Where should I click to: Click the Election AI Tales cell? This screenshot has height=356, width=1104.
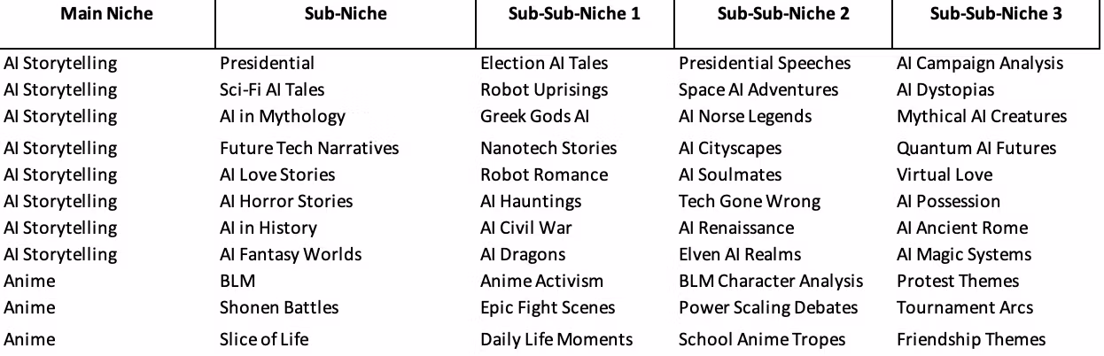(544, 64)
